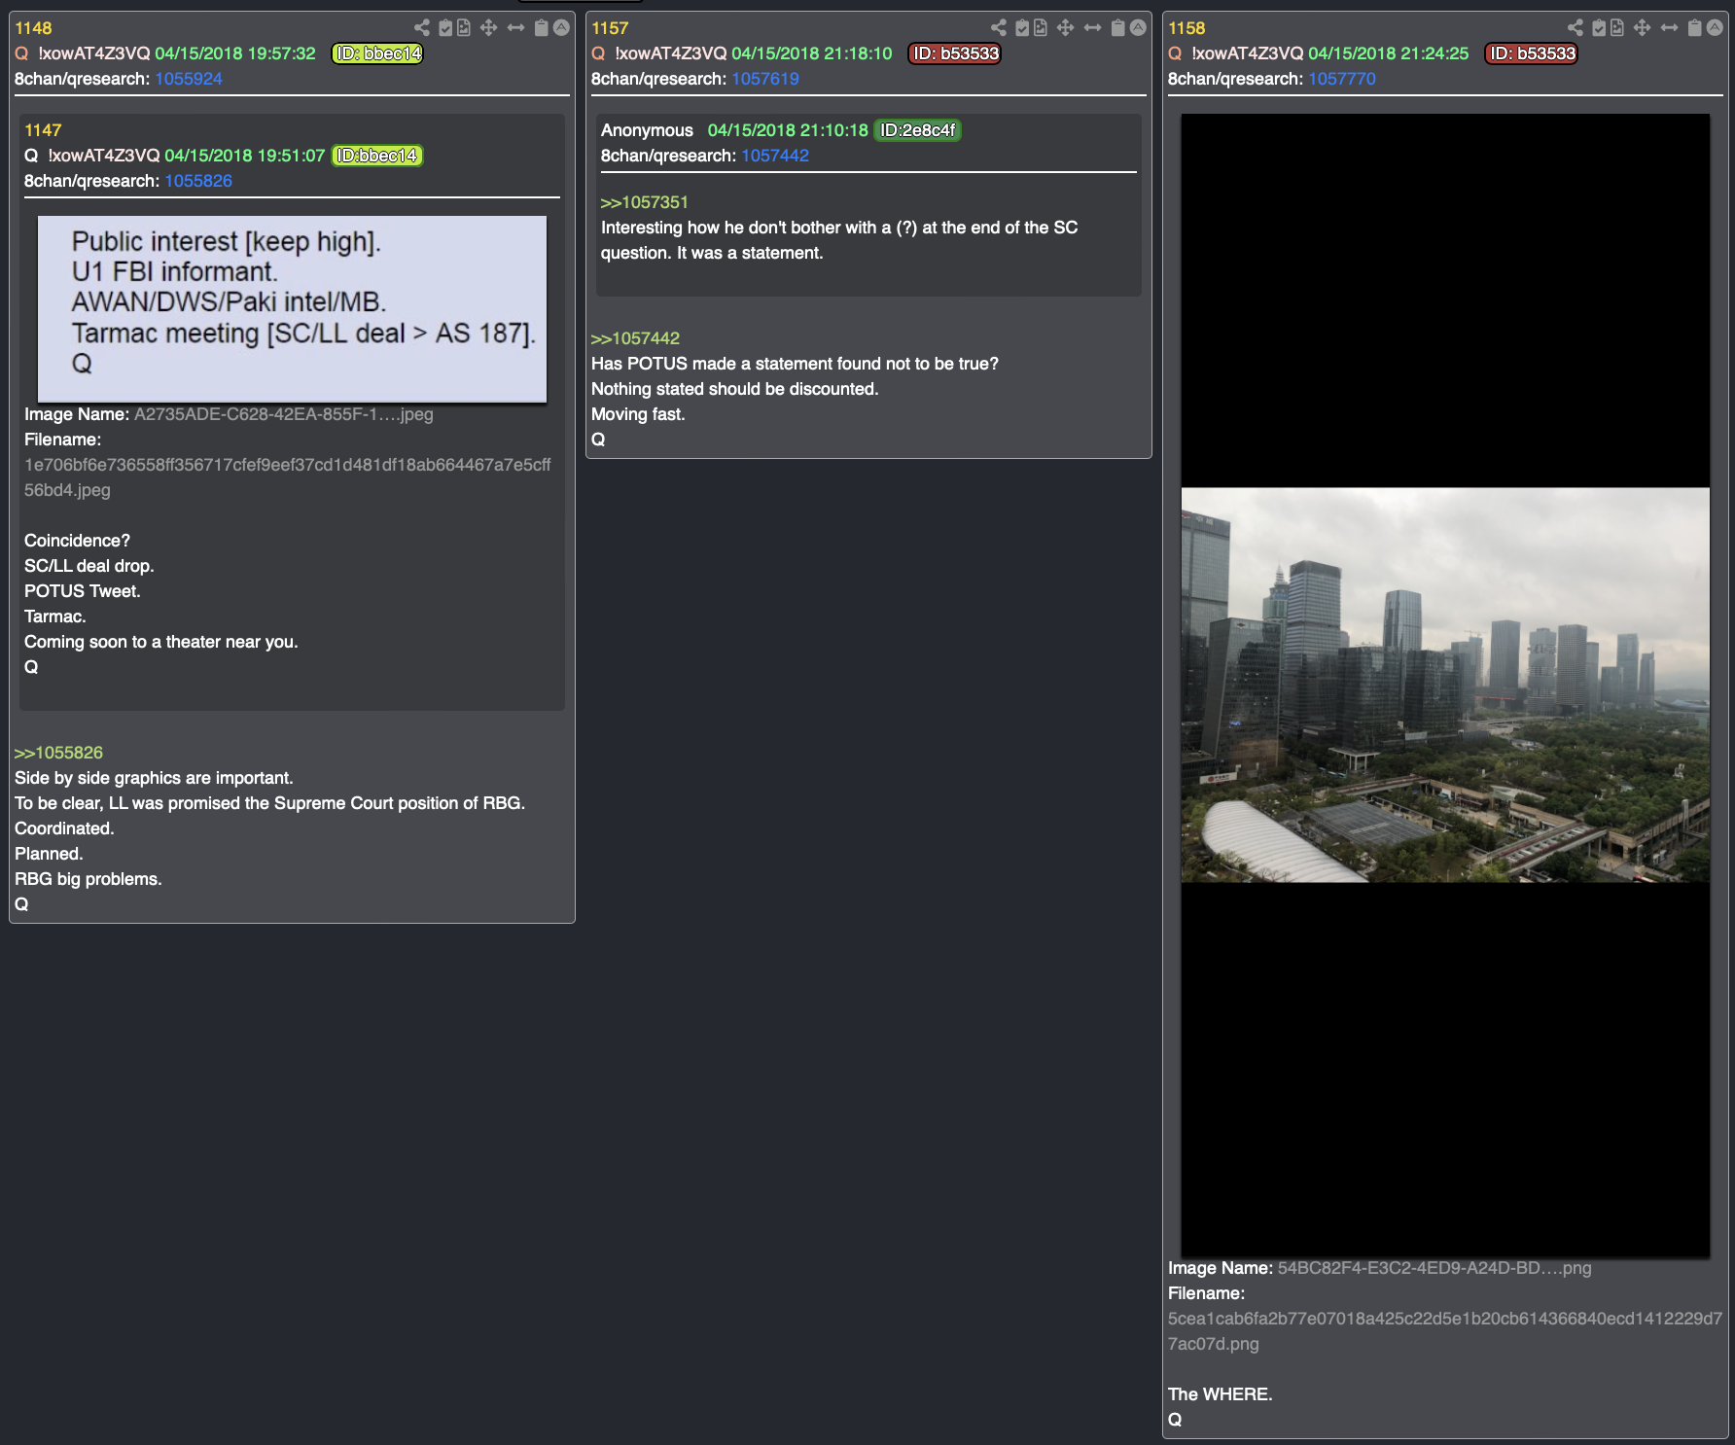Click the 'Anonymous' poster name

coord(647,130)
